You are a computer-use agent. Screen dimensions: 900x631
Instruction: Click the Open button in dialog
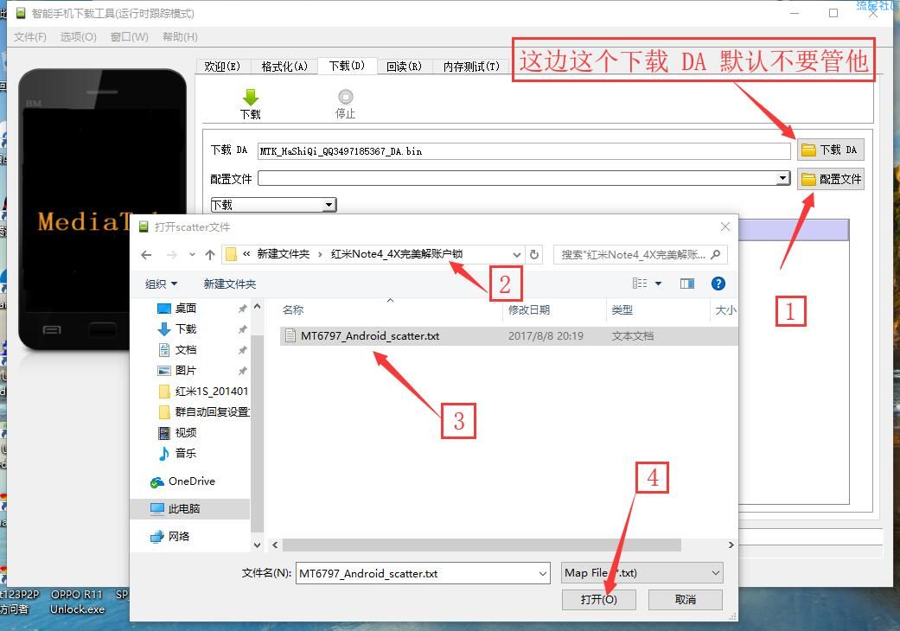(x=599, y=599)
